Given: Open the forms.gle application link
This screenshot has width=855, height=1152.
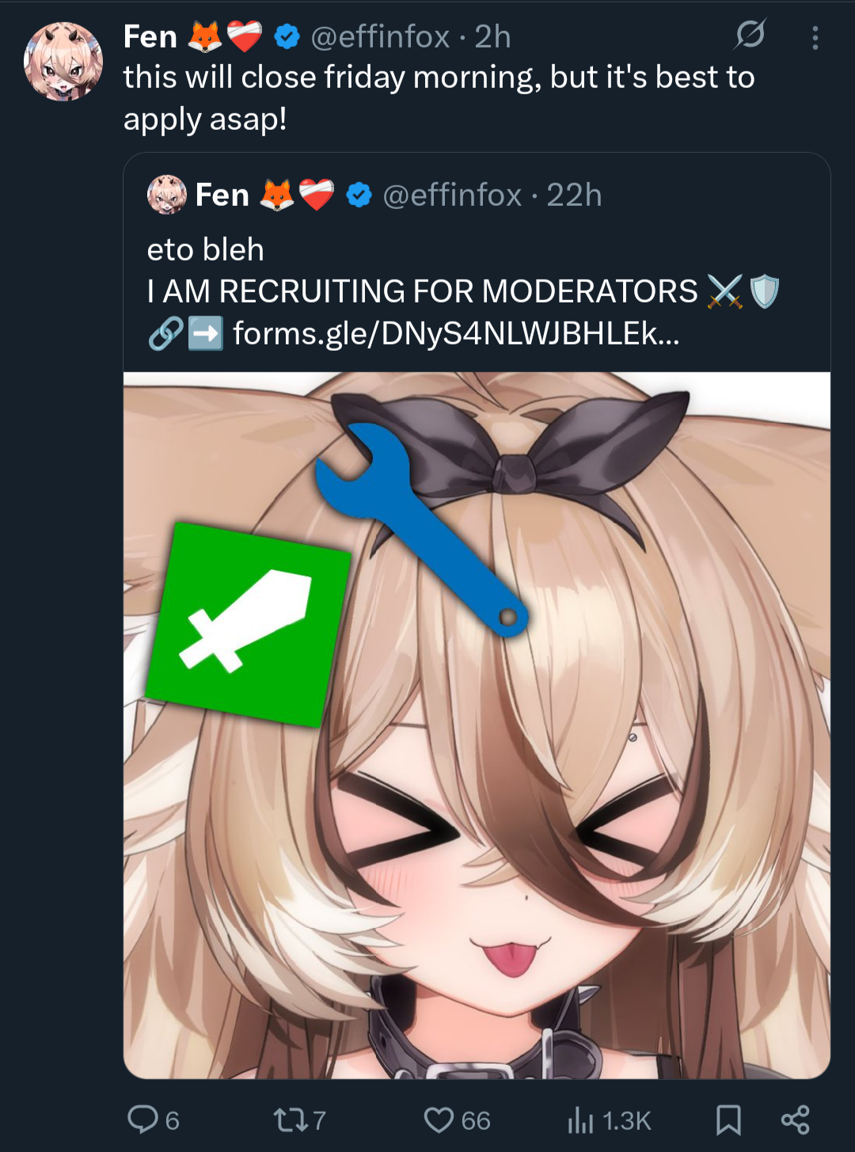Looking at the screenshot, I should [456, 333].
